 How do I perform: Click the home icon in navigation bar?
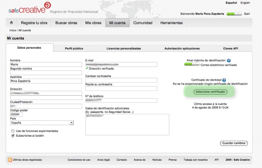tap(11, 23)
